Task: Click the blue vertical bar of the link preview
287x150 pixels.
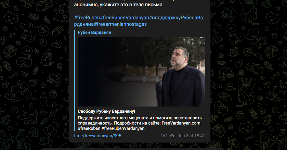Action: coord(75,81)
